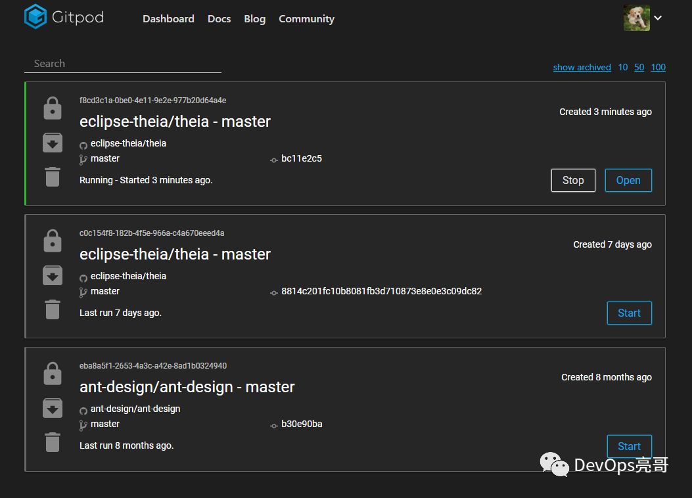Click the lock icon on the ant-design workspace
The height and width of the screenshot is (498, 692).
click(53, 374)
